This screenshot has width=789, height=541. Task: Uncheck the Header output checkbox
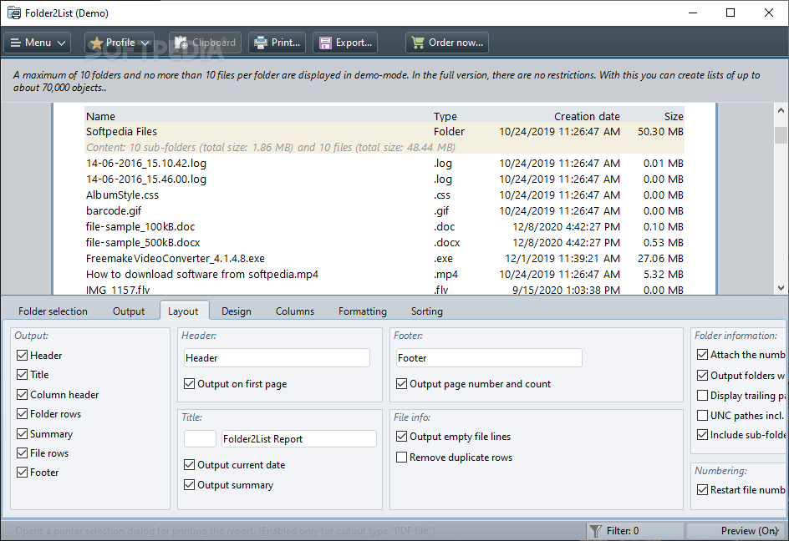(x=22, y=356)
